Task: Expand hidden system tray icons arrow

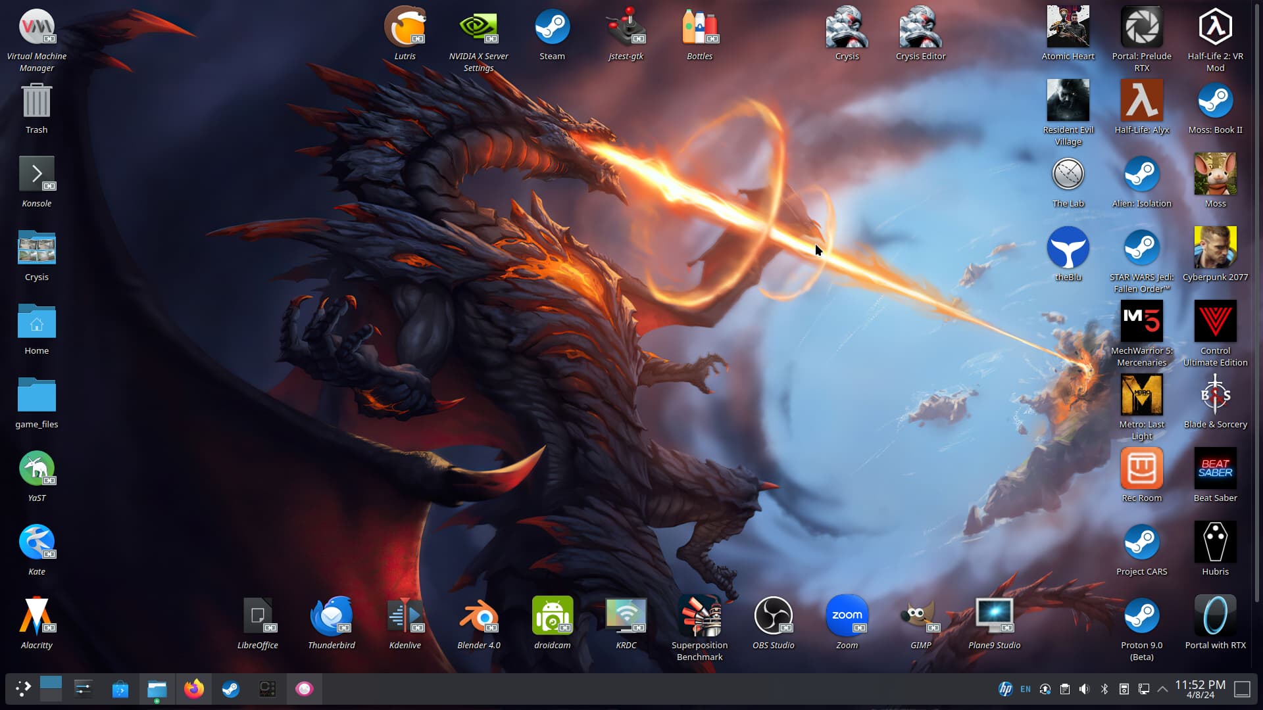Action: (x=1162, y=689)
